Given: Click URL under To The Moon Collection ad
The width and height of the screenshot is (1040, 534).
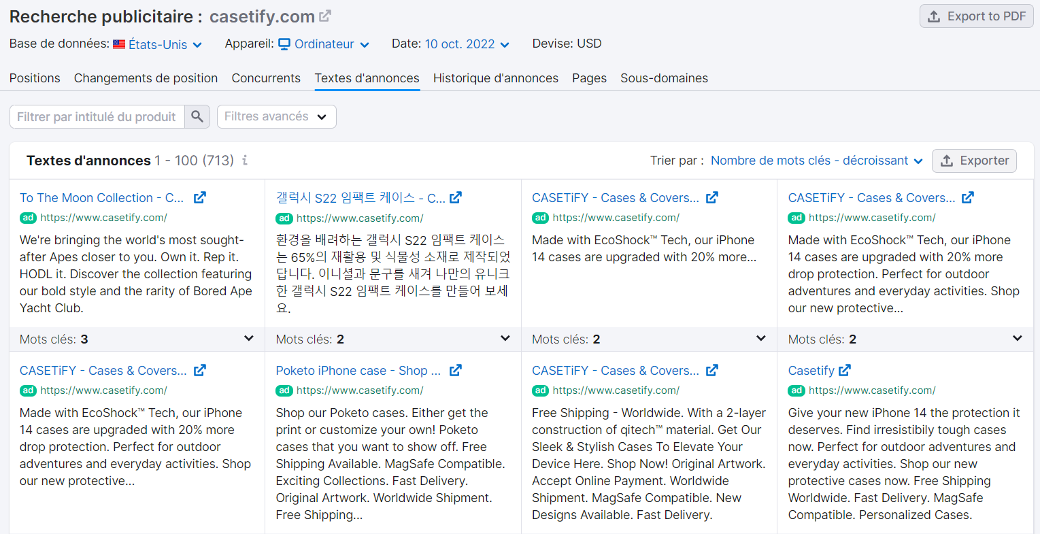Looking at the screenshot, I should tap(103, 218).
